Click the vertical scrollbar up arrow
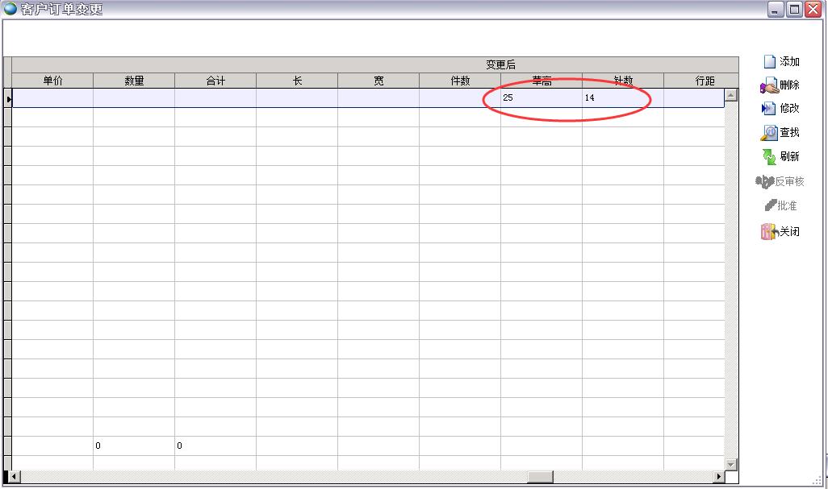828x489 pixels. (x=731, y=95)
